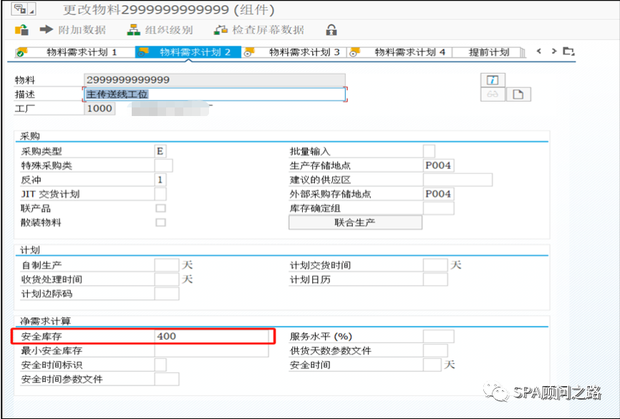Toggle the 联产品 checkbox
Viewport: 620px width, 419px height.
point(160,208)
